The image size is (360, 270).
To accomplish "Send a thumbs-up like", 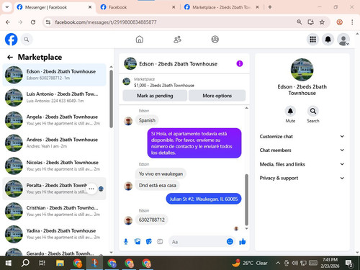I will tap(243, 241).
